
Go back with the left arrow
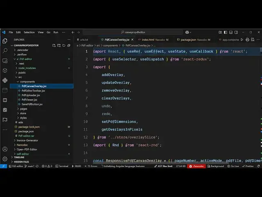(x=73, y=32)
